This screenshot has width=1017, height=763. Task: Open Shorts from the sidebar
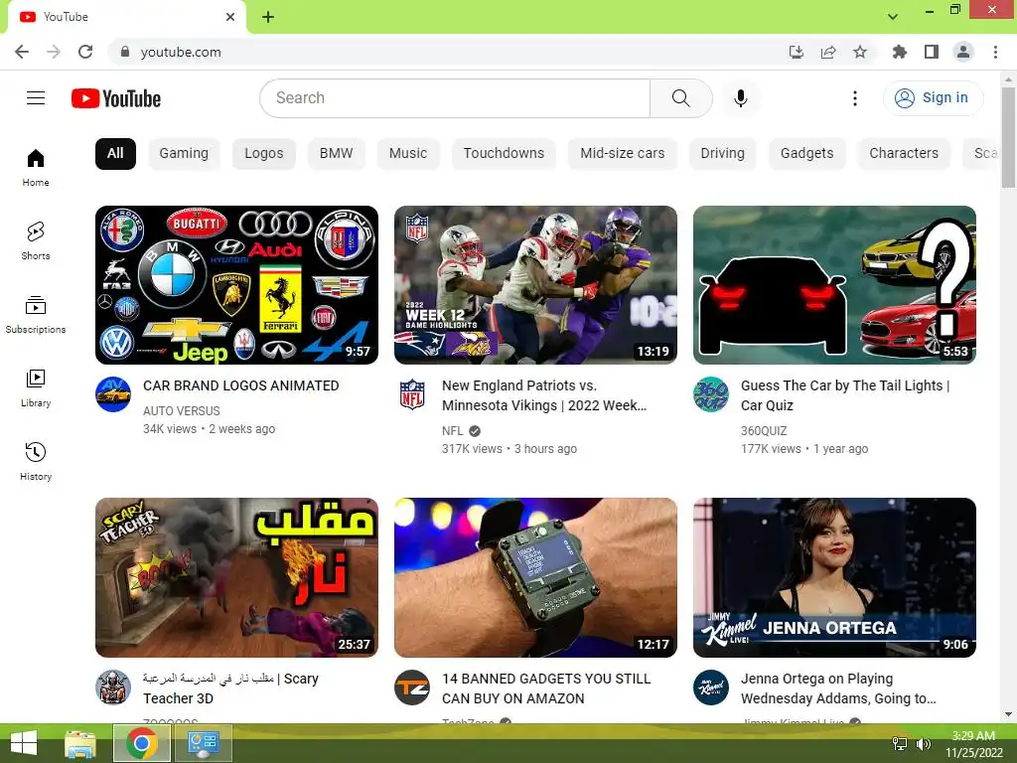pyautogui.click(x=36, y=240)
